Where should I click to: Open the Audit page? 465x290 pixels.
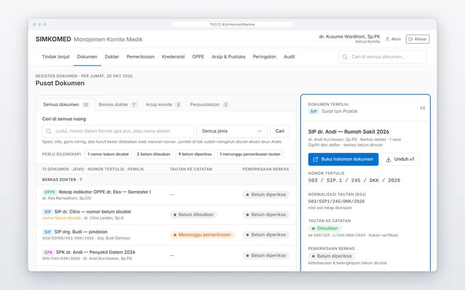point(289,57)
